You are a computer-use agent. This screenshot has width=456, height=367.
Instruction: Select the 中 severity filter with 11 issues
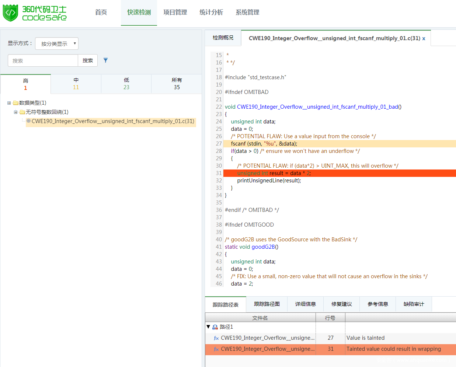coord(76,84)
